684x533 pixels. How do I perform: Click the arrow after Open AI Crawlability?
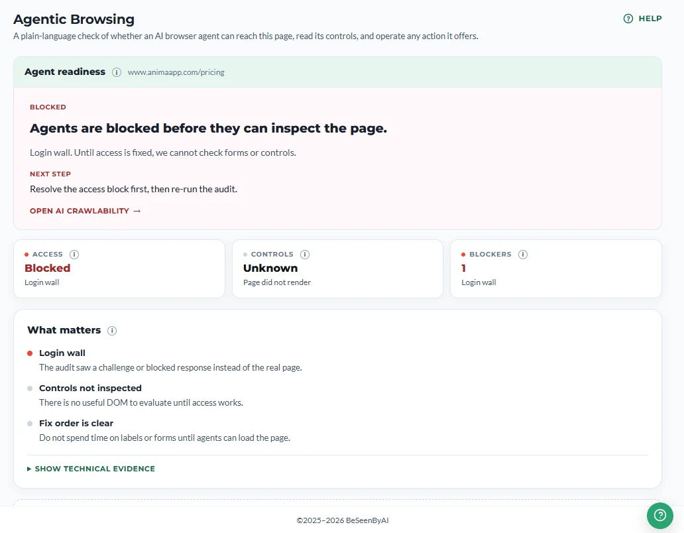pyautogui.click(x=137, y=211)
